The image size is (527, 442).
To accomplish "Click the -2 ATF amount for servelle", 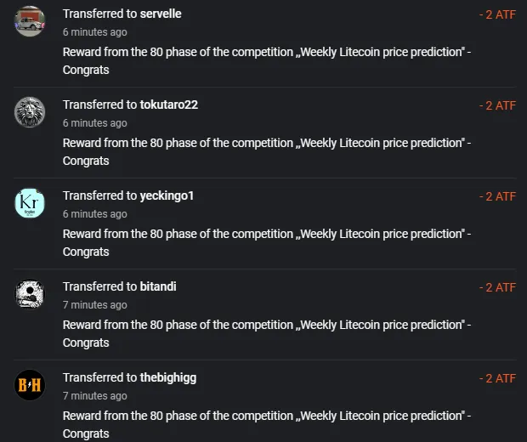I will click(x=497, y=14).
